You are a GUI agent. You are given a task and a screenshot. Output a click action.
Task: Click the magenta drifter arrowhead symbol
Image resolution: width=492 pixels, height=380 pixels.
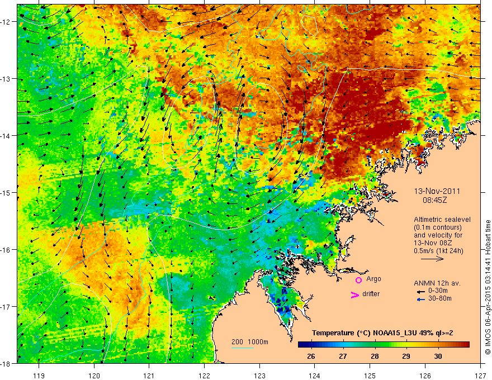pos(354,294)
